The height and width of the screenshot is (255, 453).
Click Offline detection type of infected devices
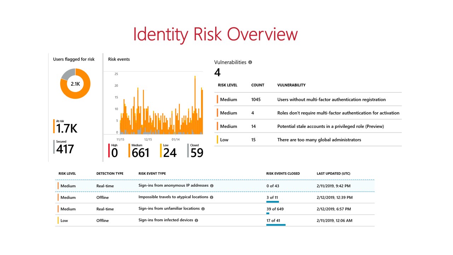coord(103,221)
